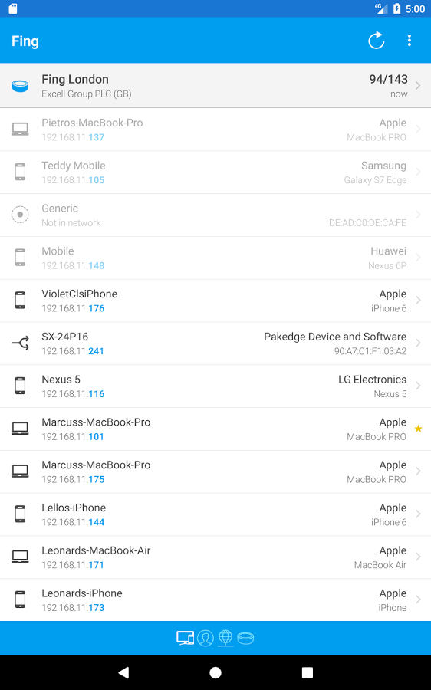This screenshot has height=690, width=431.
Task: Open the three-dot overflow menu
Action: pyautogui.click(x=409, y=41)
